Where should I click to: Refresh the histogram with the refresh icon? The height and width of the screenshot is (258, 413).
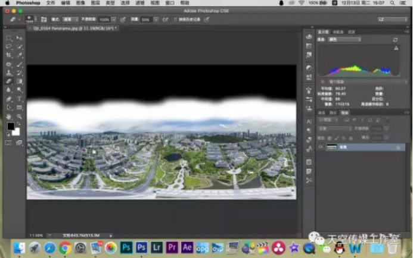point(395,40)
